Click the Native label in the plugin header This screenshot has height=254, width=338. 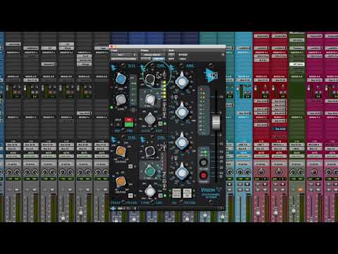(183, 59)
